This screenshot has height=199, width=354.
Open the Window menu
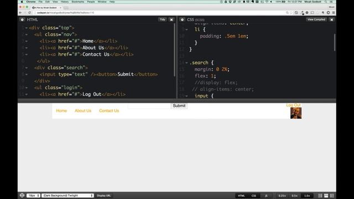(x=102, y=2)
